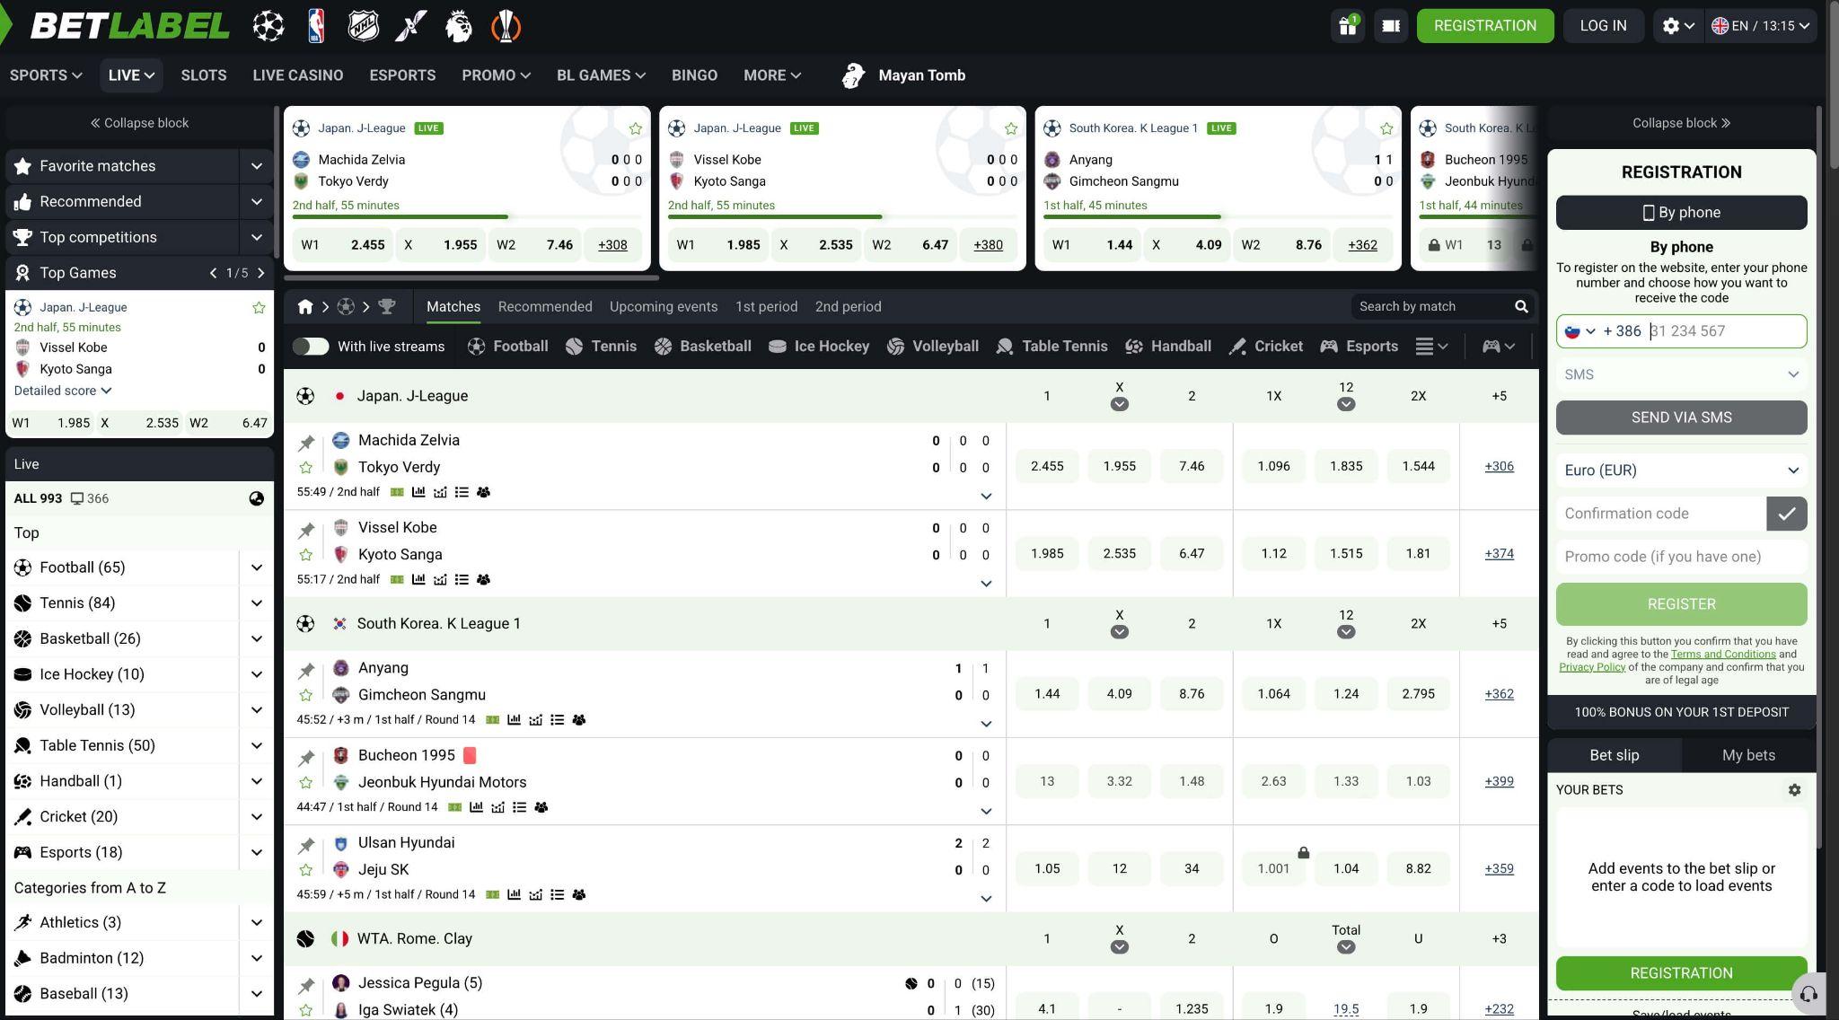Switch to the Upcoming events tab
This screenshot has height=1020, width=1839.
(x=664, y=307)
